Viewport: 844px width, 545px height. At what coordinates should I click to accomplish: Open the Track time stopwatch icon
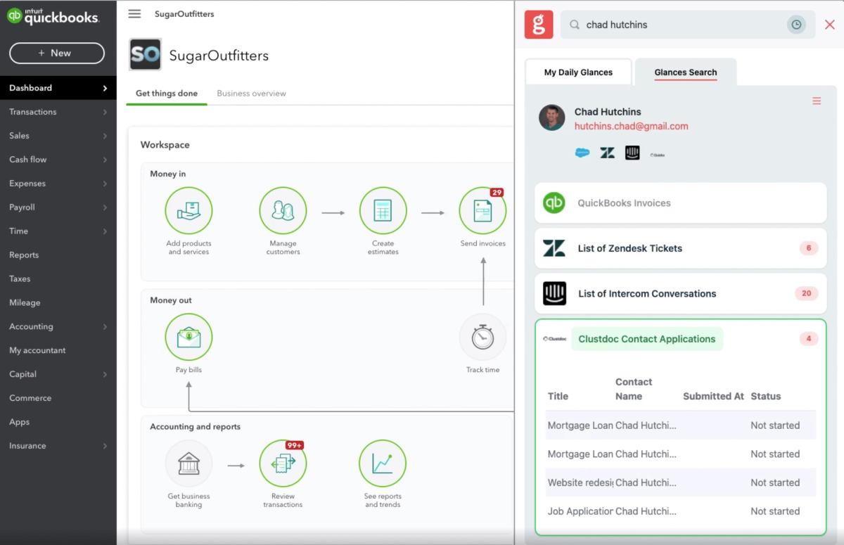tap(482, 337)
